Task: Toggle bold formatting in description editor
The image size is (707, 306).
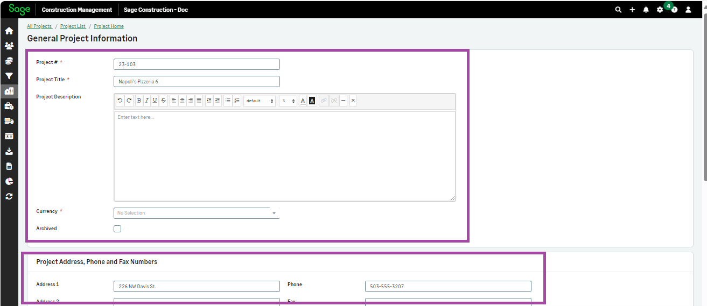Action: [139, 101]
